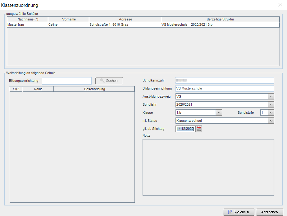The width and height of the screenshot is (287, 216).
Task: Sort by Vorname column header
Action: [69, 19]
